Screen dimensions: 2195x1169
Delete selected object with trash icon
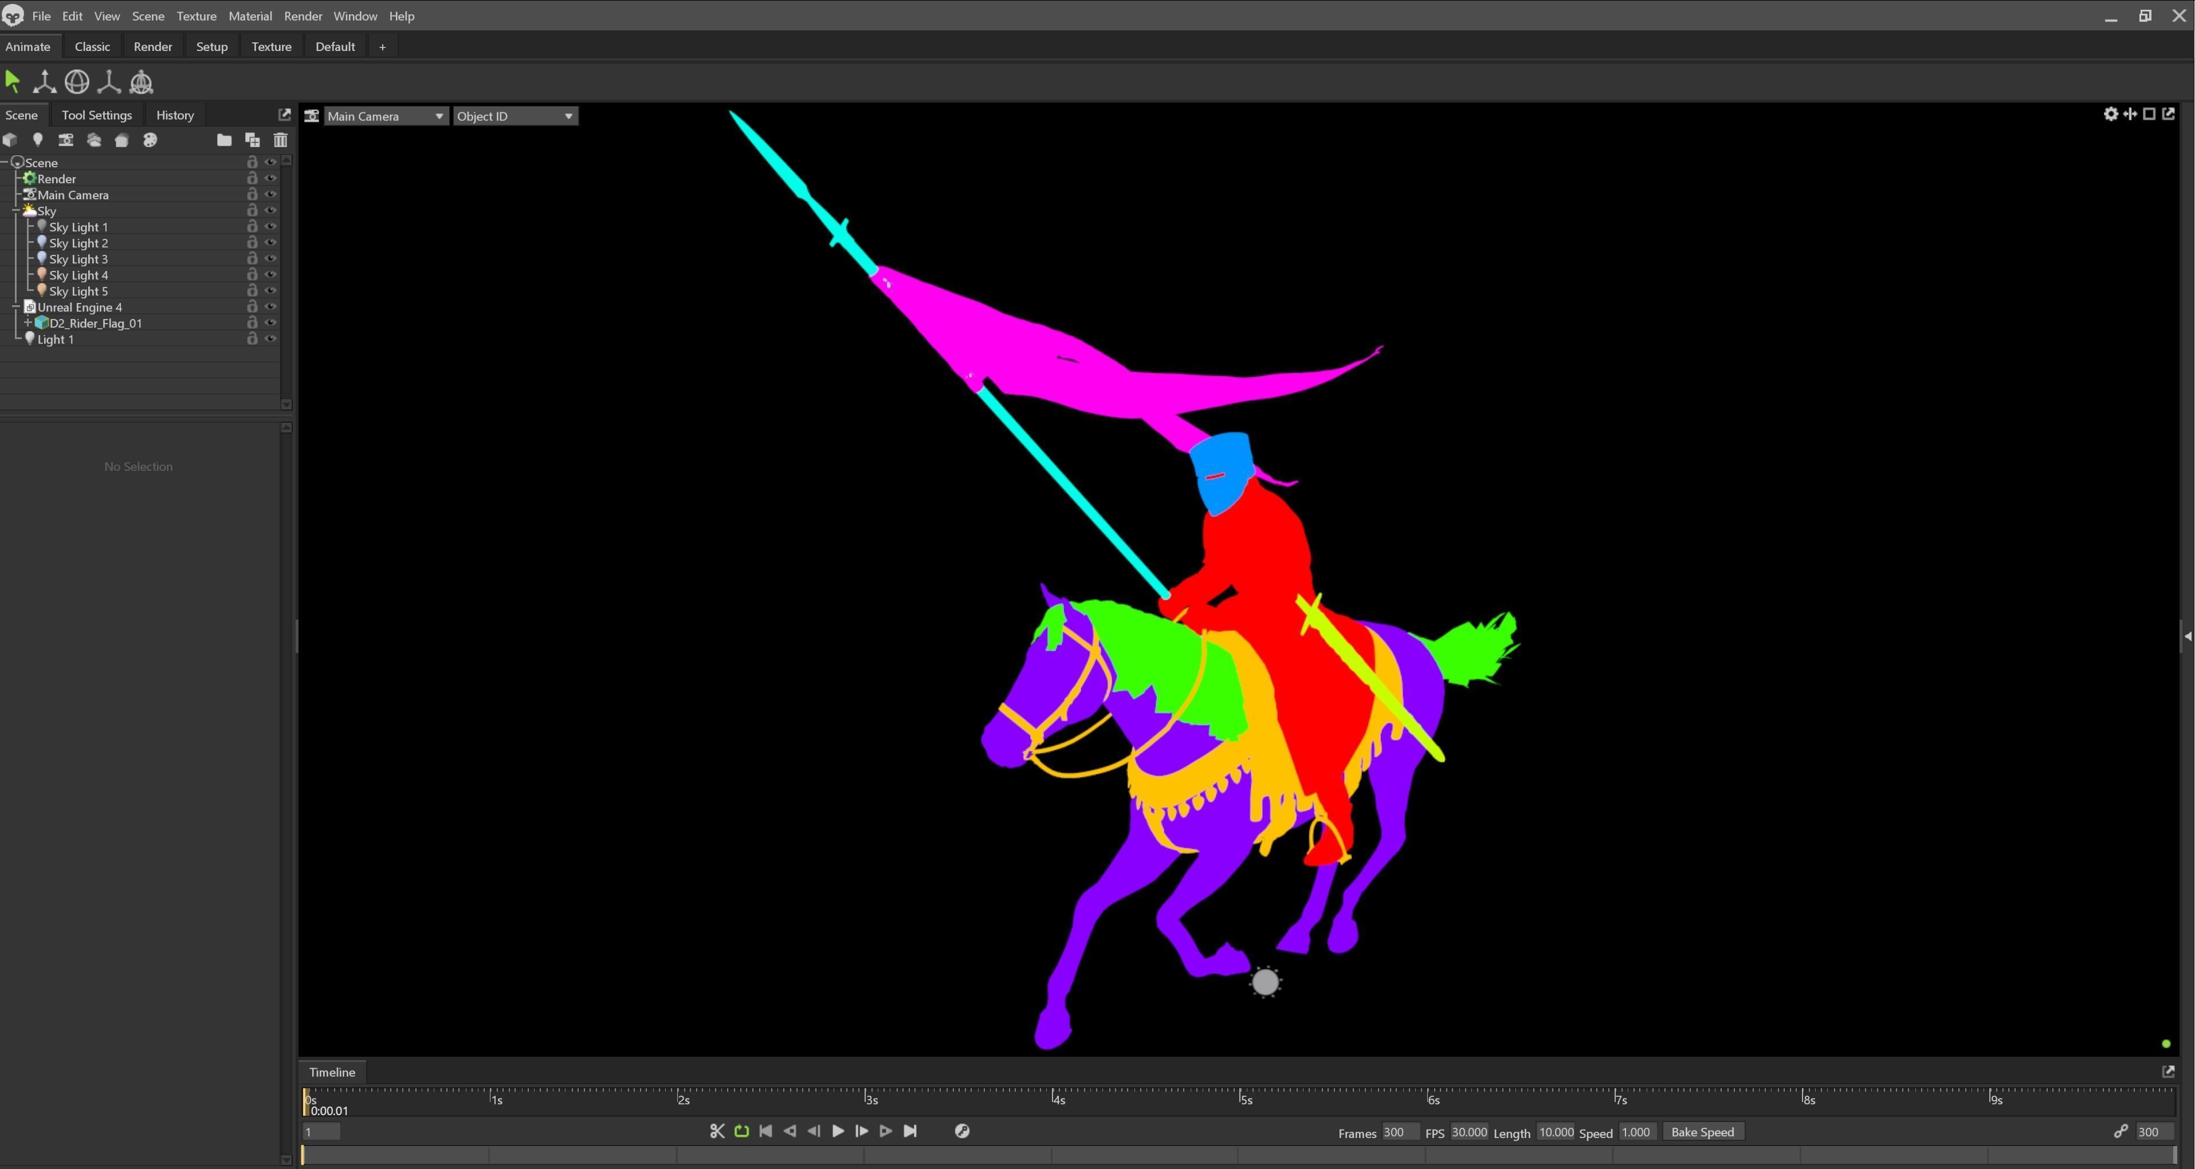point(280,140)
